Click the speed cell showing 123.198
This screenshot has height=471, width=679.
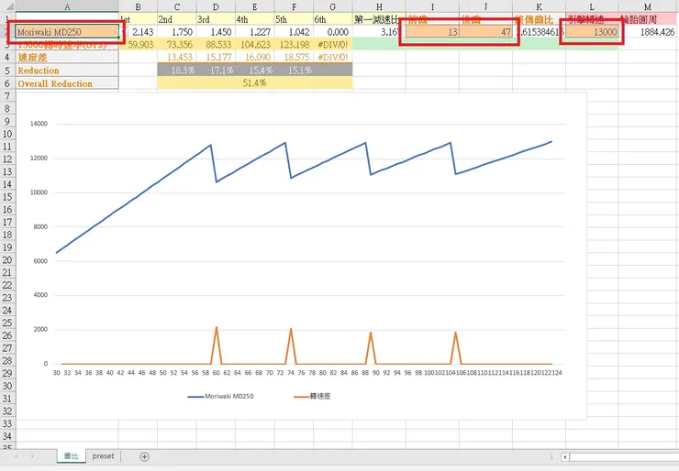(294, 45)
